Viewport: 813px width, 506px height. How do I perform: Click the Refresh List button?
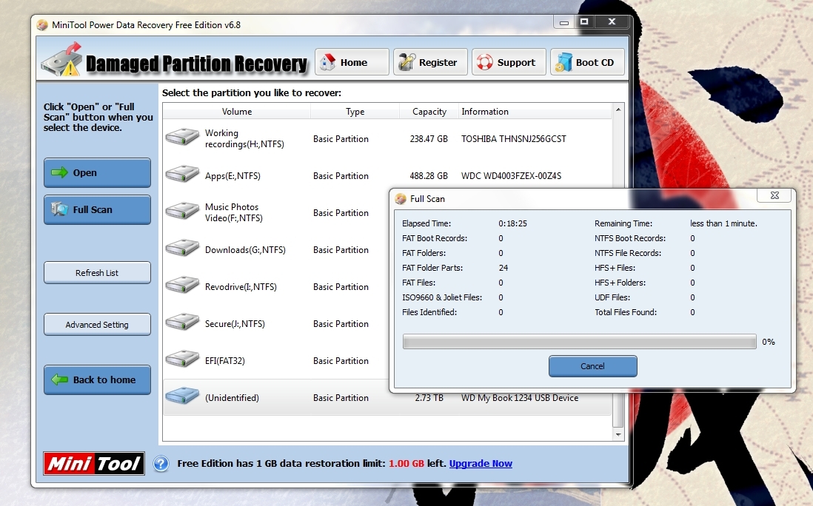[98, 273]
